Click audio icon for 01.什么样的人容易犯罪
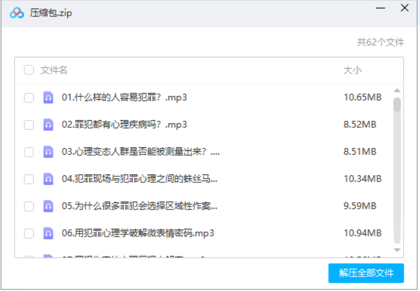The image size is (420, 291). pyautogui.click(x=48, y=97)
